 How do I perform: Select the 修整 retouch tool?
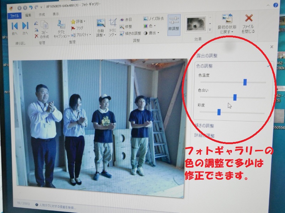click(126, 27)
